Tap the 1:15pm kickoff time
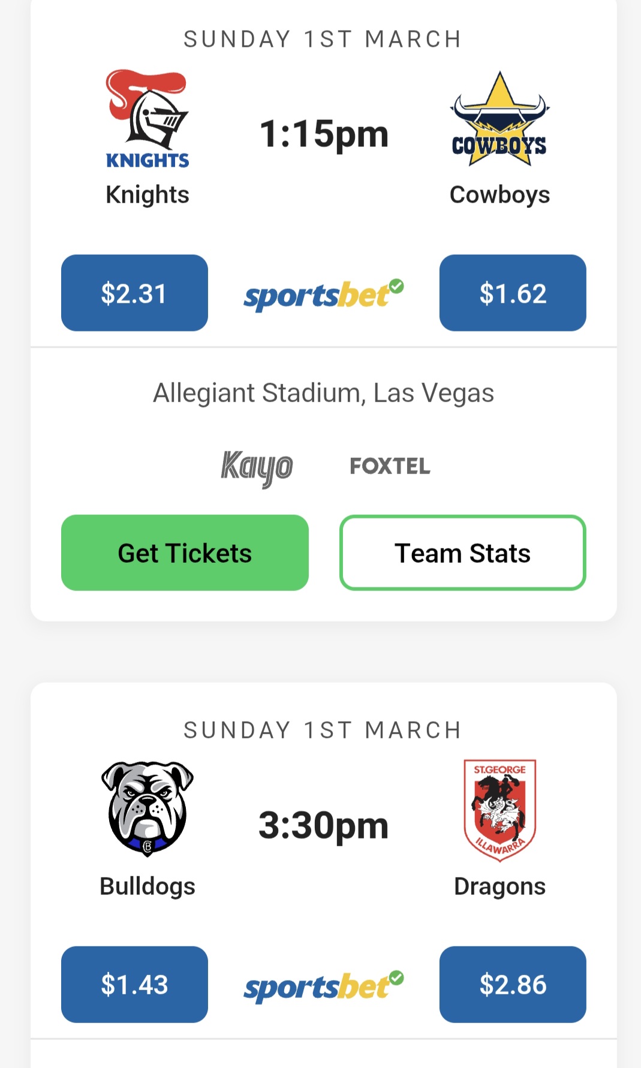 pyautogui.click(x=324, y=134)
